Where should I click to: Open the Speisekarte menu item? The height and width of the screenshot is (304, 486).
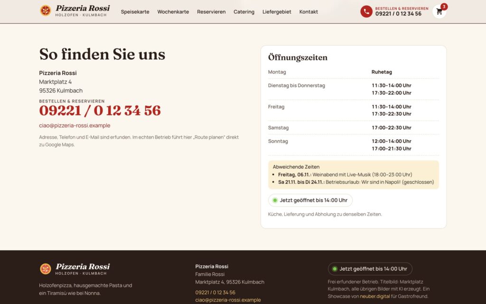click(x=135, y=12)
